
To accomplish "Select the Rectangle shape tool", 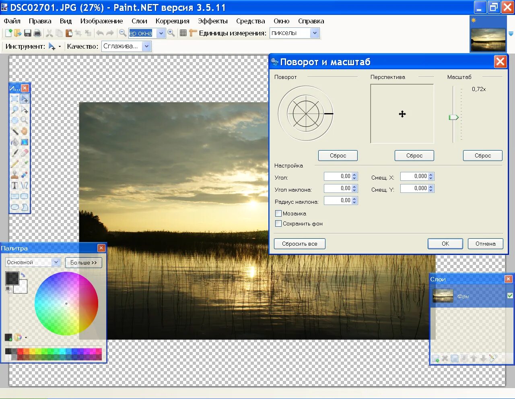I will coord(15,196).
